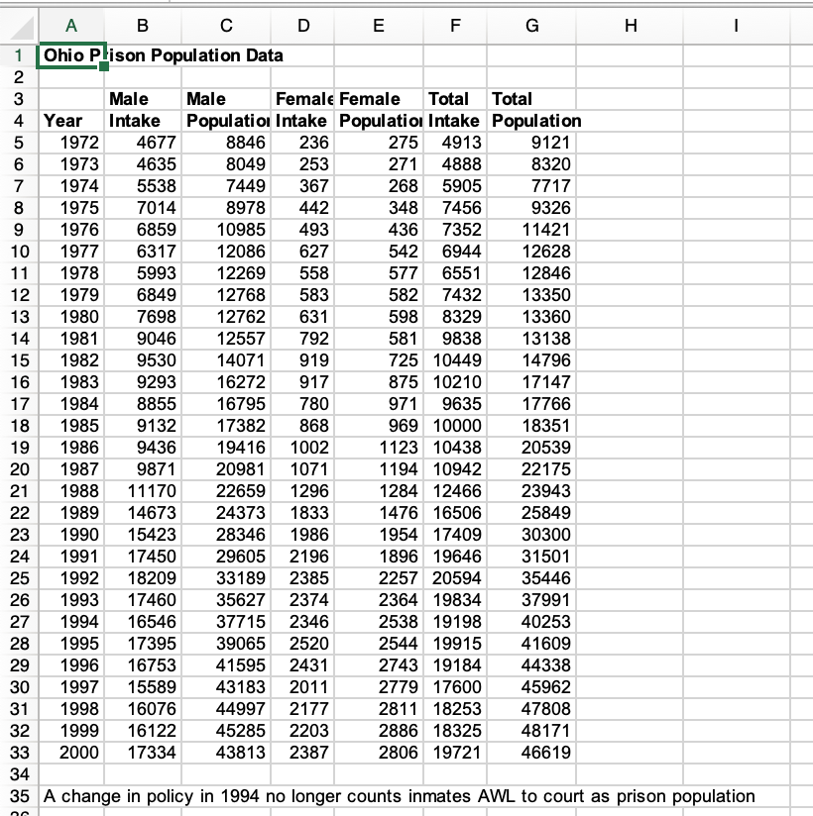Click the year cell 1975
Screen dimensions: 813x816
71,208
